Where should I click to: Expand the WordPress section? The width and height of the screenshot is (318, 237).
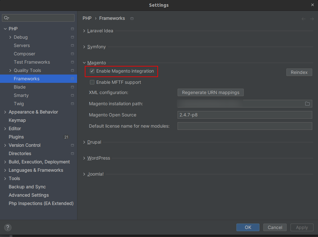84,158
